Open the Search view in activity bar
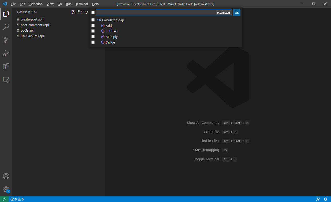Image resolution: width=331 pixels, height=202 pixels. pos(6,27)
